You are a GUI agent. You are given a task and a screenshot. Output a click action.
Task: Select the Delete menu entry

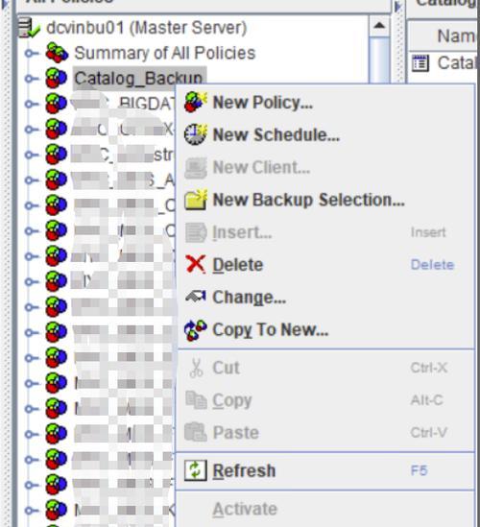click(238, 265)
